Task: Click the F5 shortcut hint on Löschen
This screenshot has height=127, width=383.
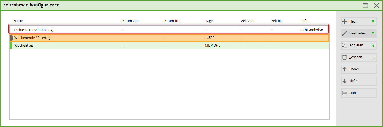Action: (x=373, y=57)
